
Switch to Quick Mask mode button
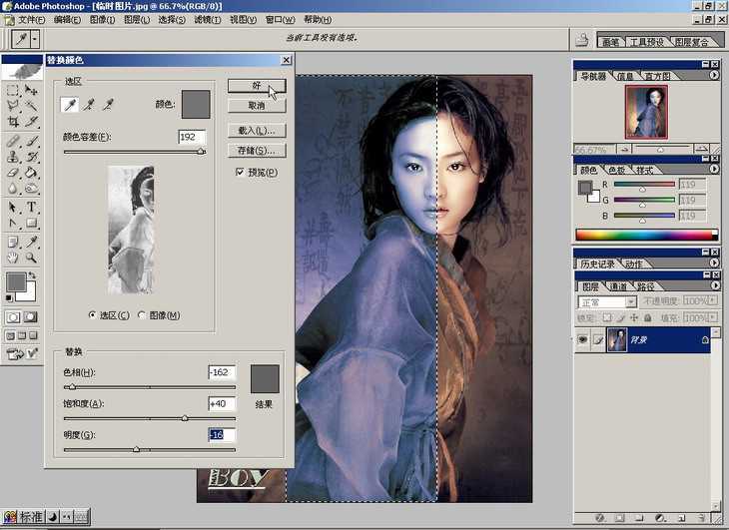coord(30,317)
